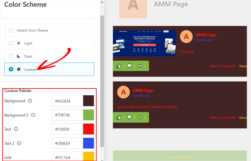This screenshot has width=251, height=161.
Task: Click the comment icon in Test post
Action: coord(129,66)
